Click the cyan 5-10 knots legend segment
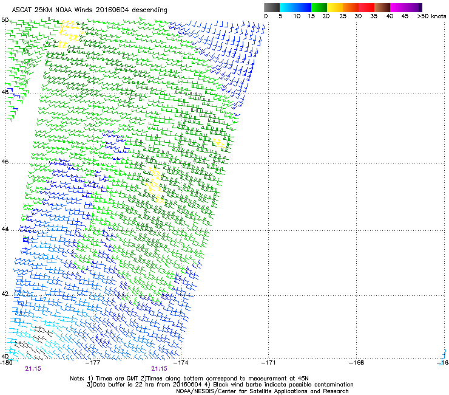 tap(288, 7)
